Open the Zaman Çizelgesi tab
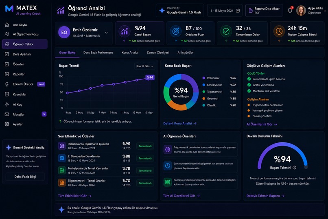This screenshot has height=219, width=328. coord(158,53)
